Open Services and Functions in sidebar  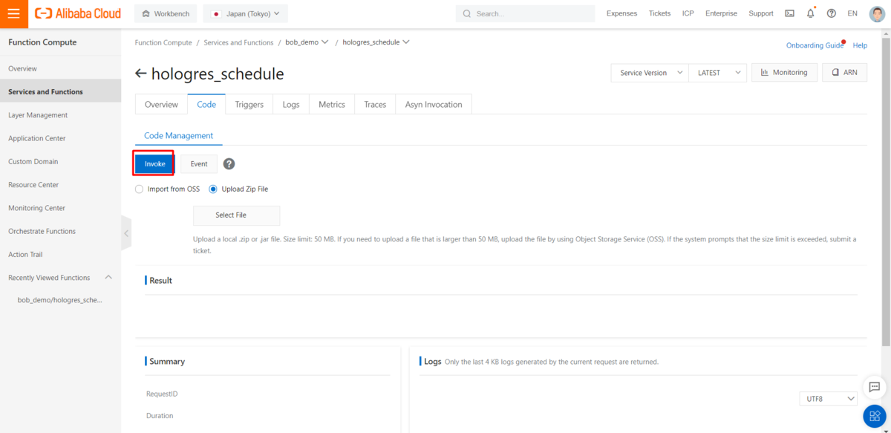(60, 92)
